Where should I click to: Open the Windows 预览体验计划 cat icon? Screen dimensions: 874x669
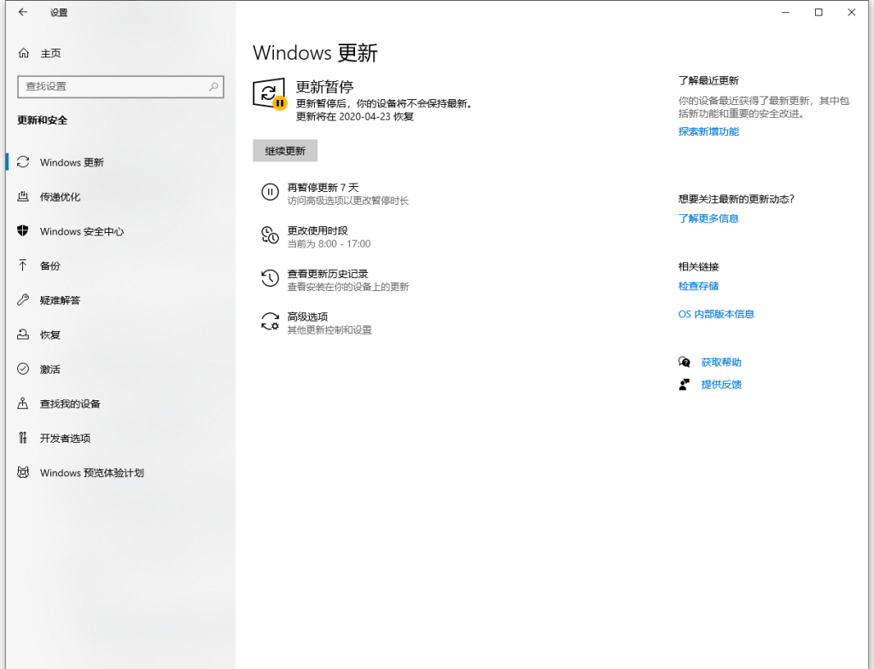(x=23, y=473)
